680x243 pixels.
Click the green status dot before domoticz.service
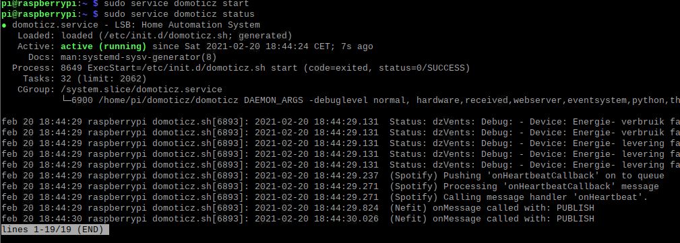pyautogui.click(x=4, y=25)
